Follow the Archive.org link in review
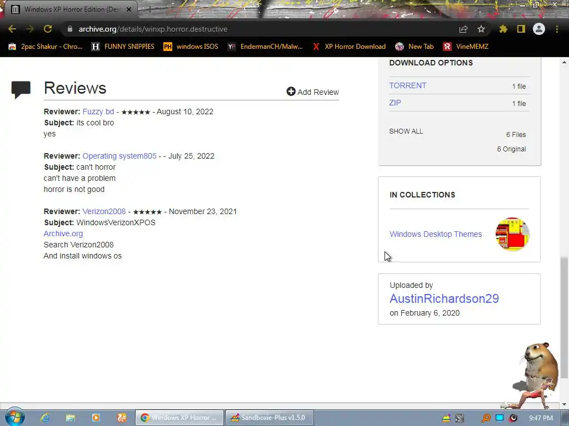Viewport: 569px width, 426px height. pyautogui.click(x=63, y=234)
